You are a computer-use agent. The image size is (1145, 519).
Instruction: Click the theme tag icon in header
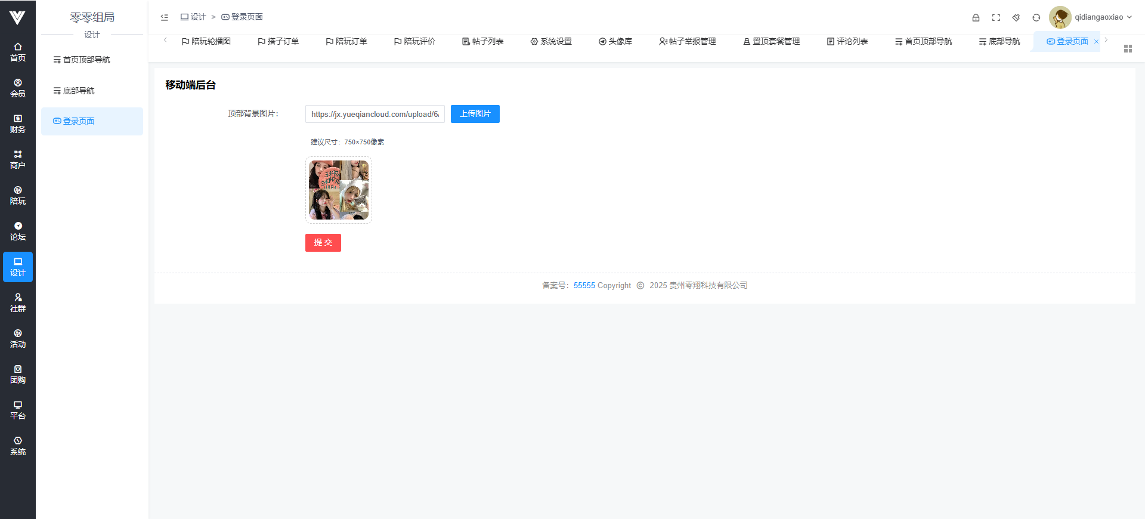pyautogui.click(x=1016, y=18)
